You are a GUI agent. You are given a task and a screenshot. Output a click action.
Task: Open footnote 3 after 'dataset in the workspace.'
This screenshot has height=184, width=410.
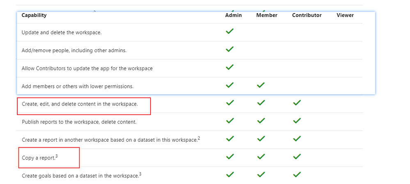pos(140,174)
